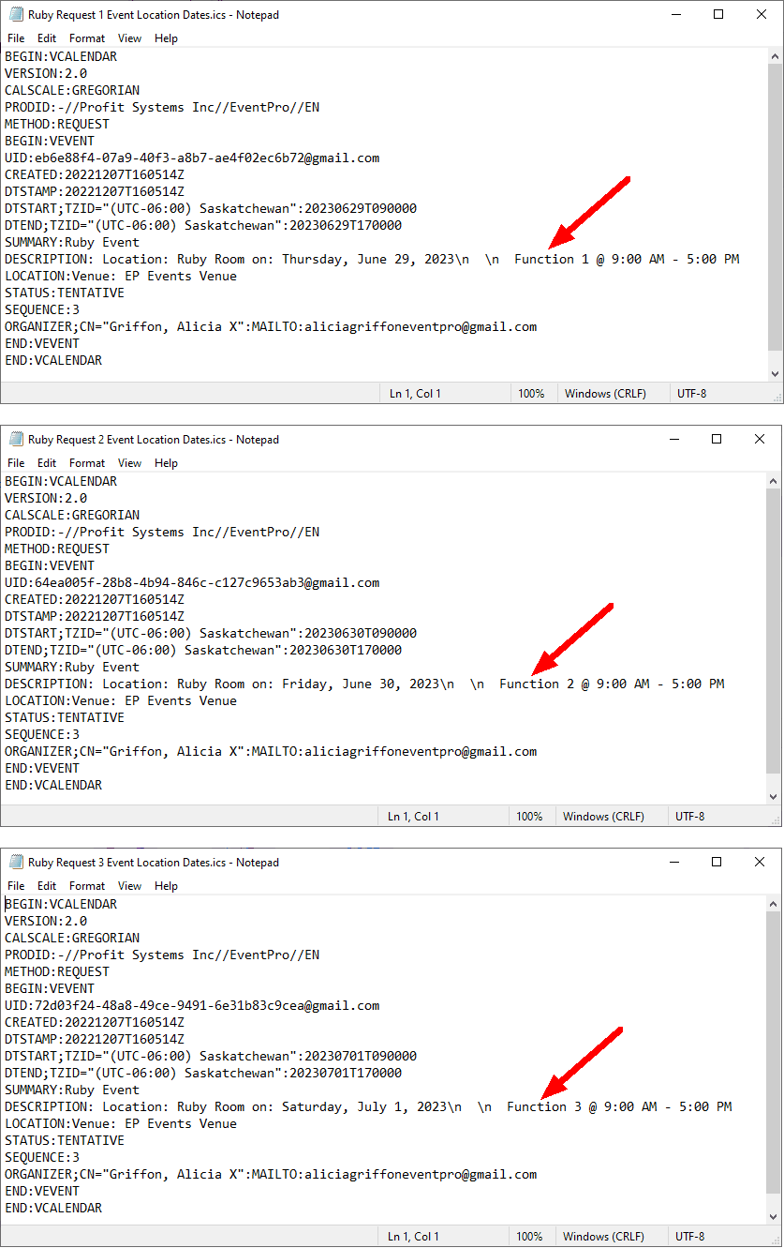Click scroll up arrow in Ruby Request 2 window
The image size is (784, 1248).
pyautogui.click(x=774, y=481)
